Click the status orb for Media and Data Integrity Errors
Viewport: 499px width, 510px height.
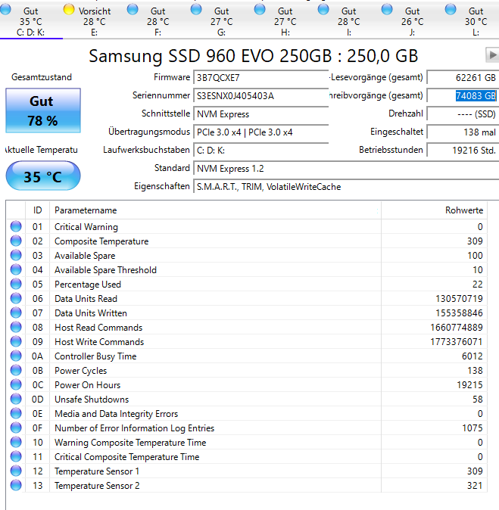[16, 413]
